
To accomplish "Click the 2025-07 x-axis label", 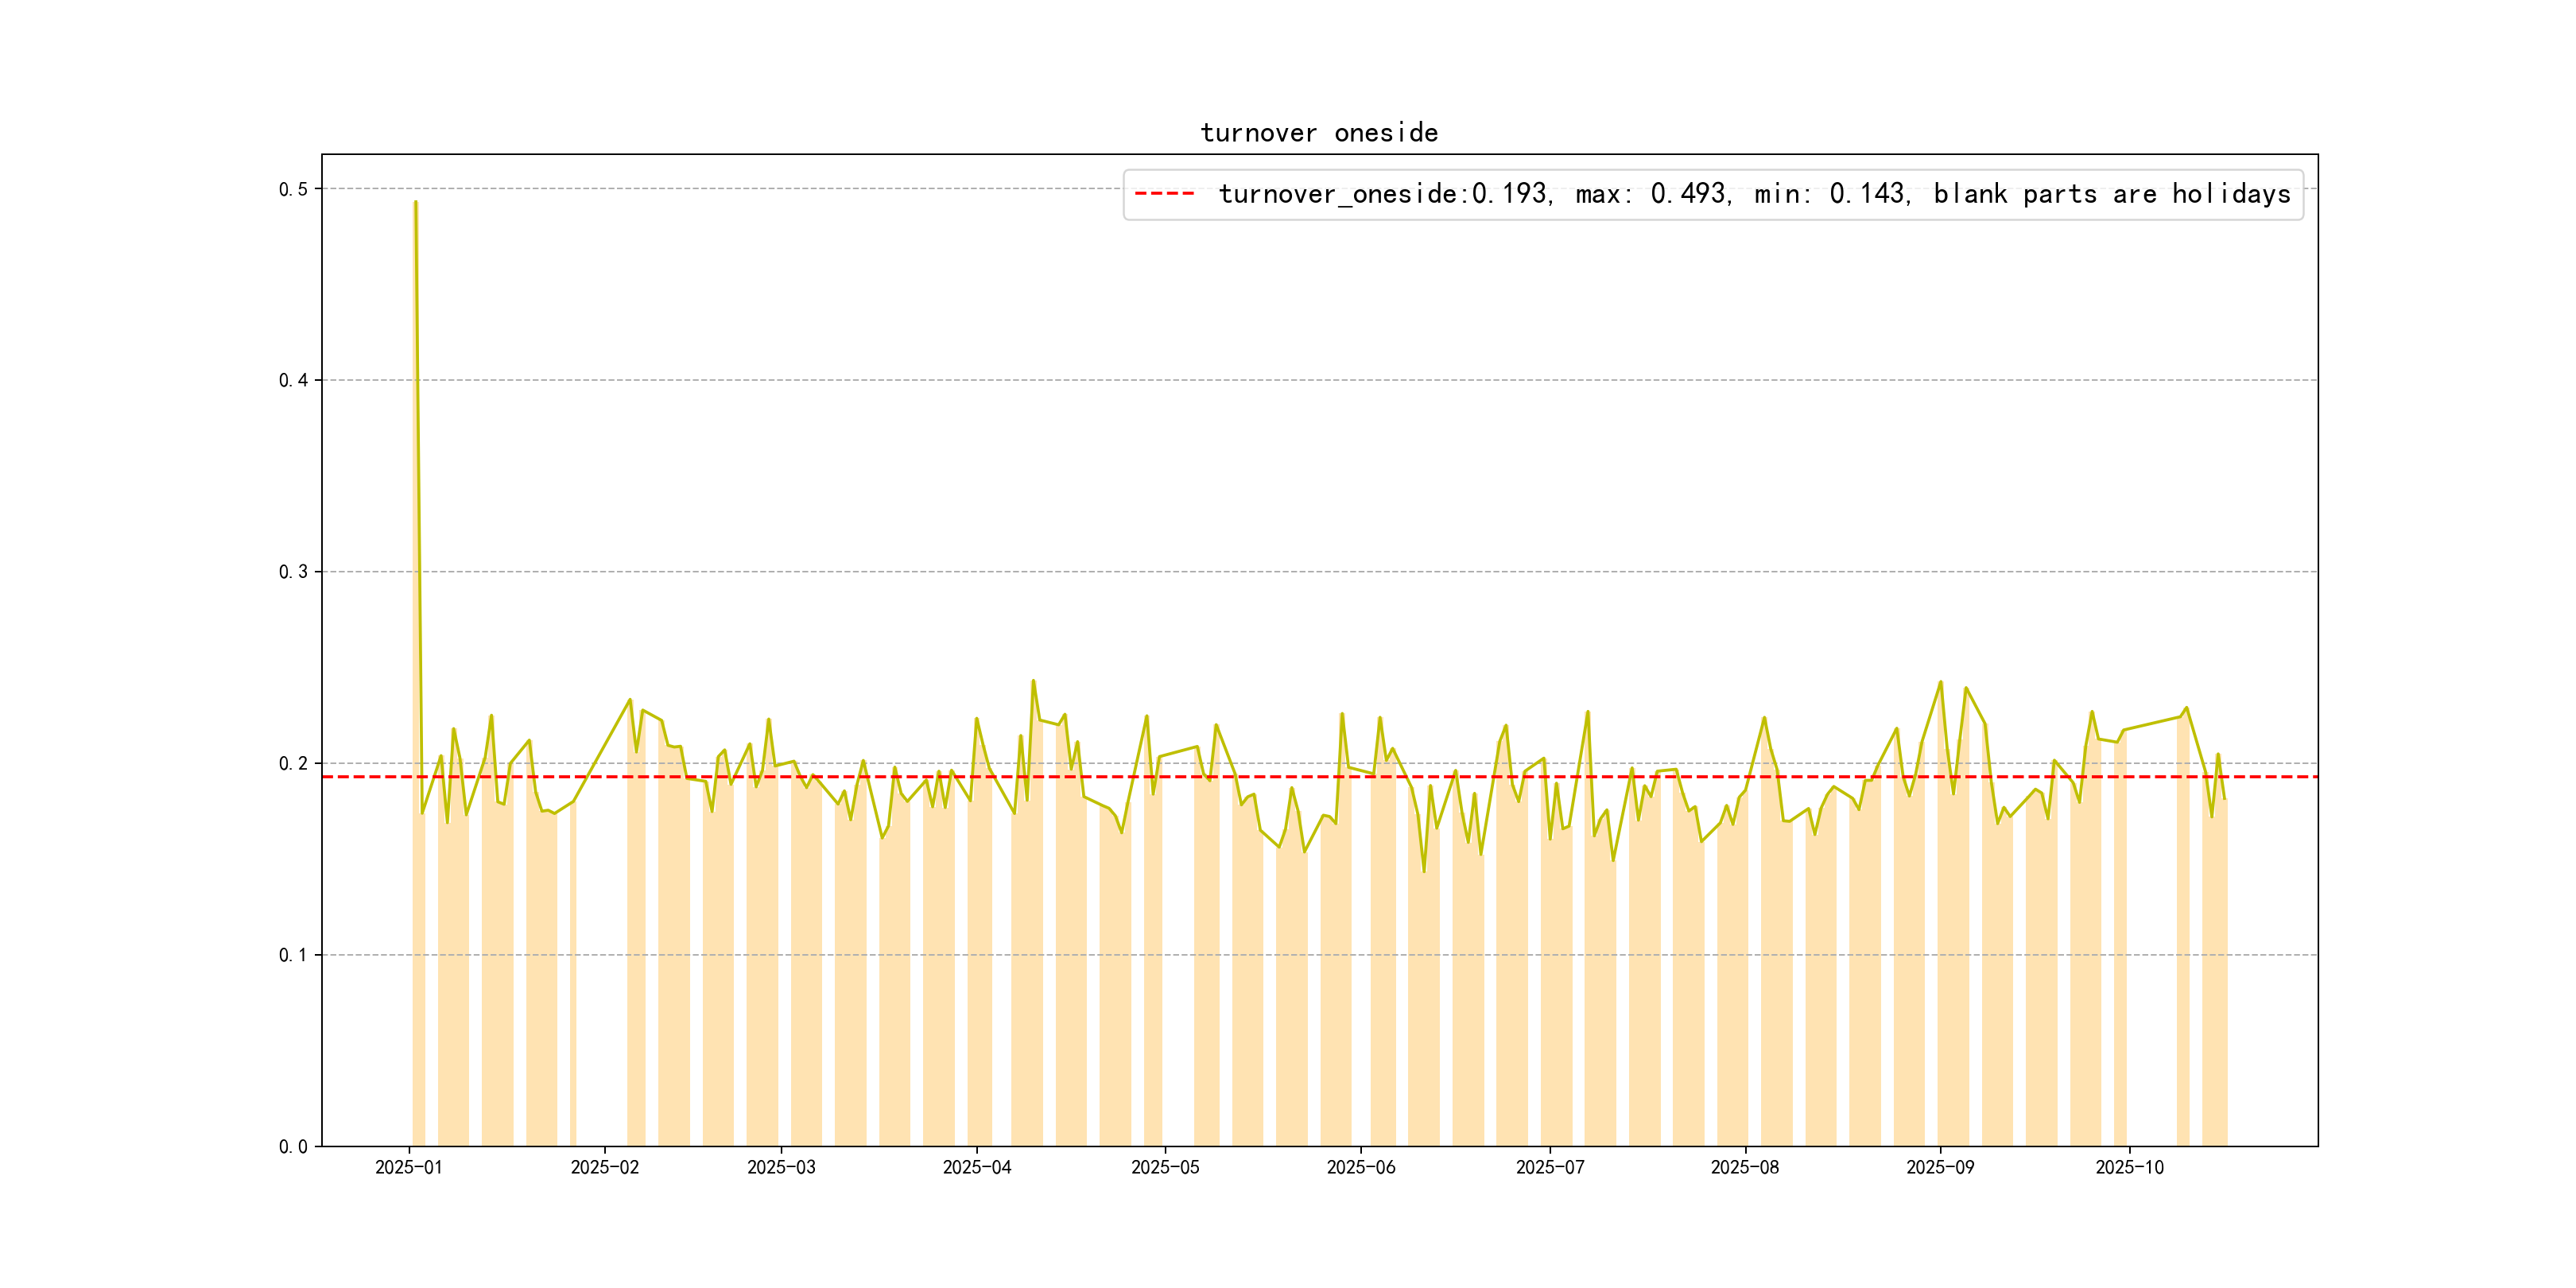I will (x=1549, y=1167).
